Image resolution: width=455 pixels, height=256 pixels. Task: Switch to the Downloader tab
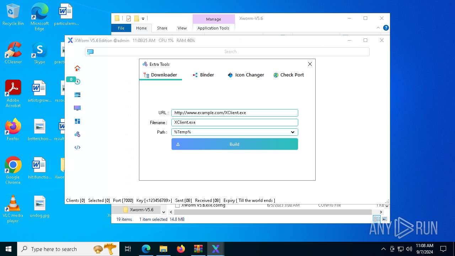tap(160, 75)
